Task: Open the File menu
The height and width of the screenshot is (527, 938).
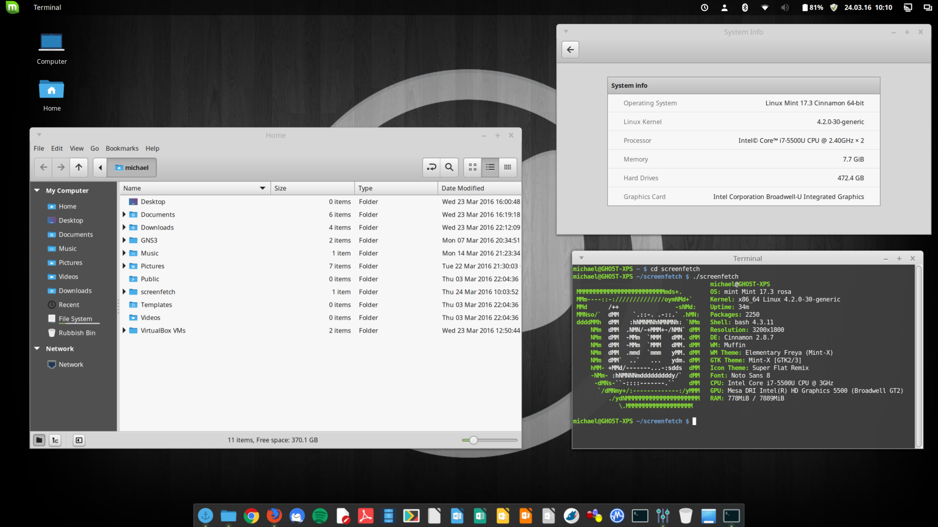Action: click(39, 149)
